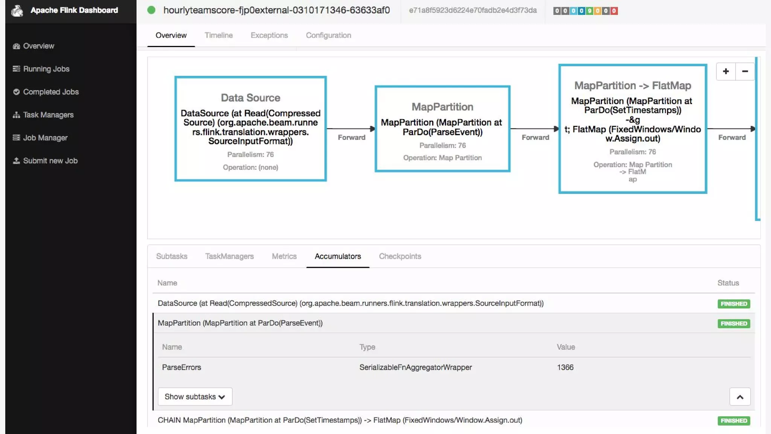This screenshot has height=434, width=771.
Task: Expand the DataSource accumulator row
Action: click(350, 303)
